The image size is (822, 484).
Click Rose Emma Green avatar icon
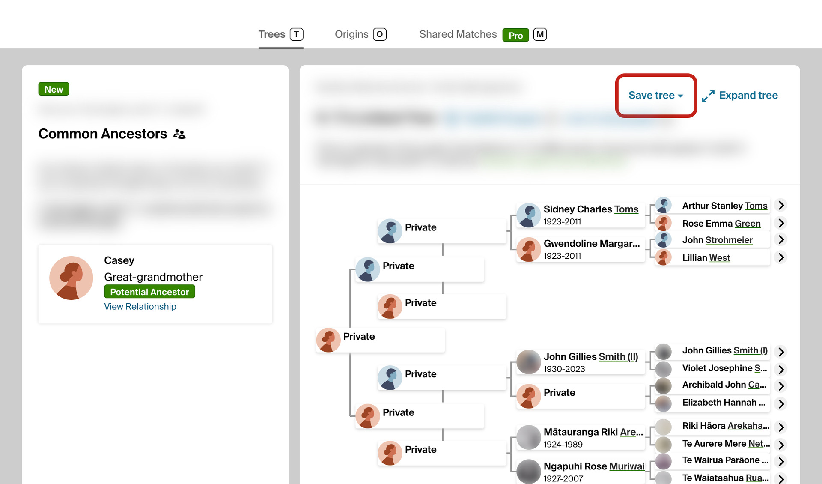click(x=663, y=223)
